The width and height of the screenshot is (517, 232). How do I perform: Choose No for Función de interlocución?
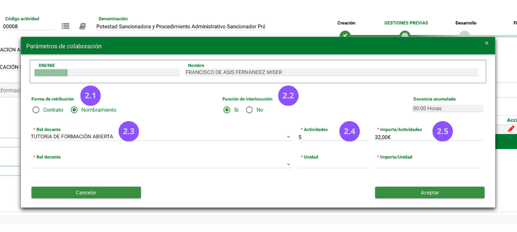click(x=249, y=110)
